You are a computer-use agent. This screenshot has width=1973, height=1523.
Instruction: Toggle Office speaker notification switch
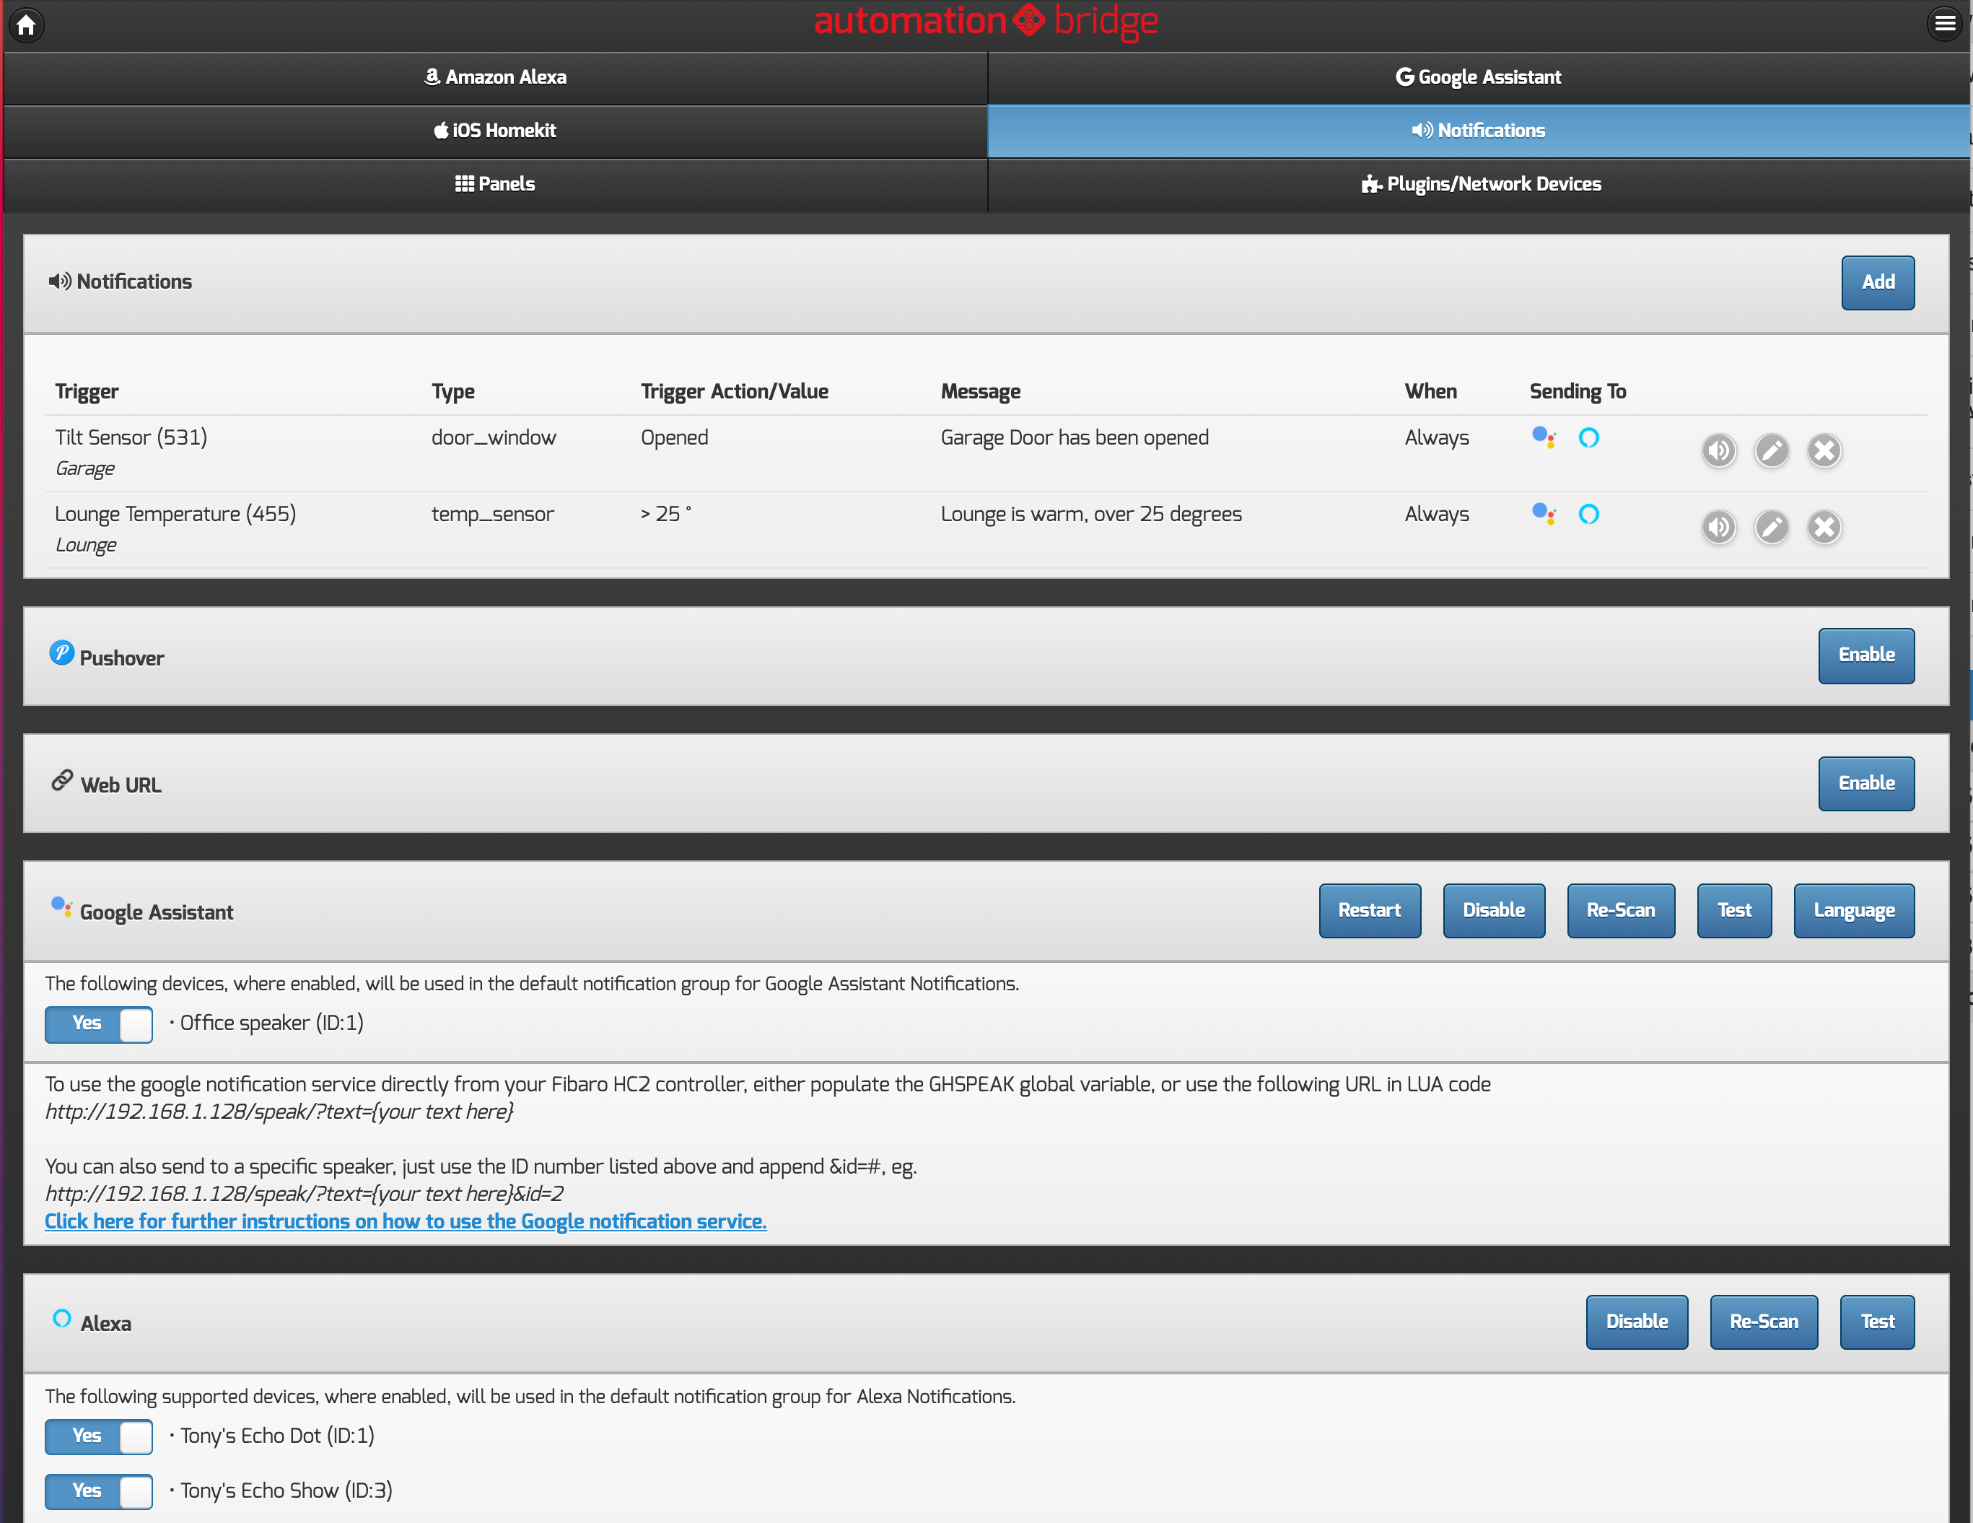point(98,1024)
